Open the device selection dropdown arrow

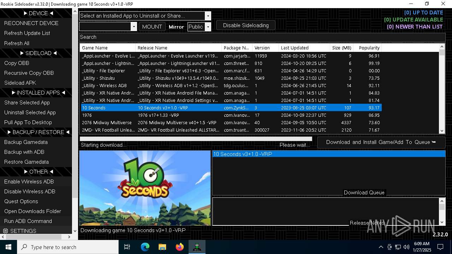(x=133, y=27)
